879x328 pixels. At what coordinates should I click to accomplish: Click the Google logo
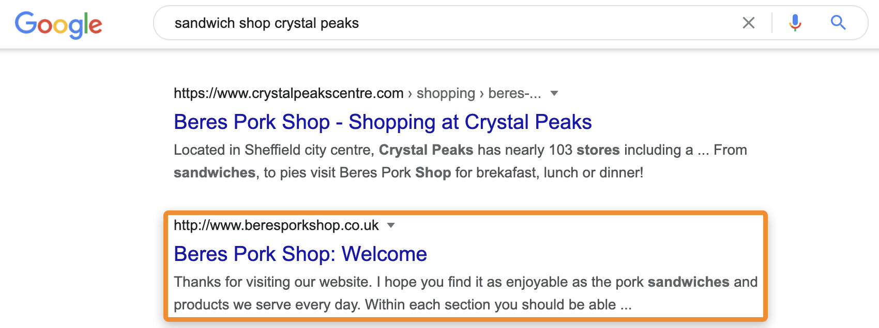click(x=58, y=24)
